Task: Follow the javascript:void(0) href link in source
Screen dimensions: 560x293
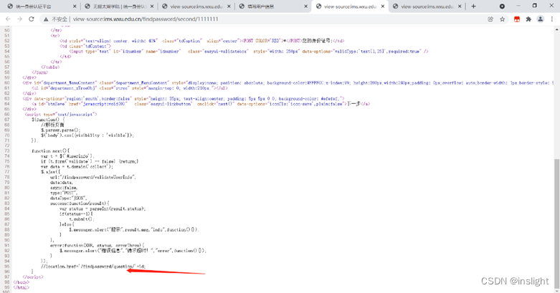Action: tap(105, 104)
